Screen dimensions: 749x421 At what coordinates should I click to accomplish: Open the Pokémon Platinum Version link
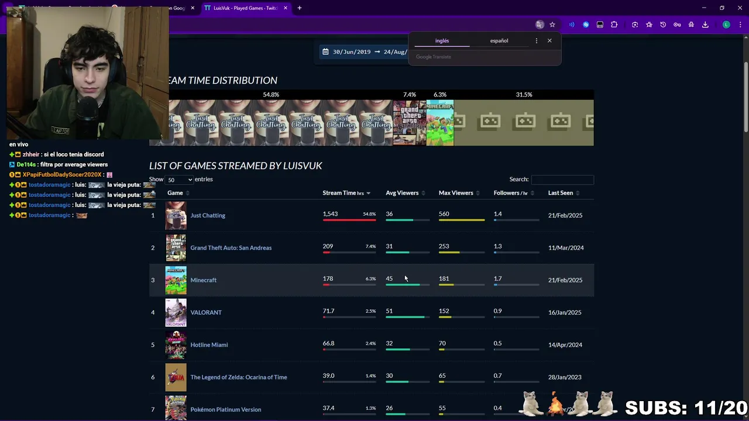coord(226,409)
